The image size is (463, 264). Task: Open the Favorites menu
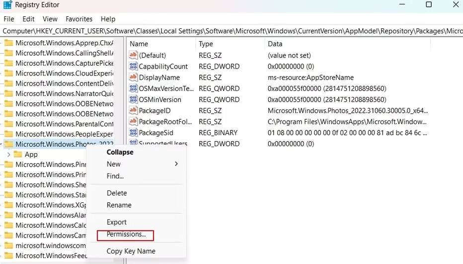click(x=79, y=19)
